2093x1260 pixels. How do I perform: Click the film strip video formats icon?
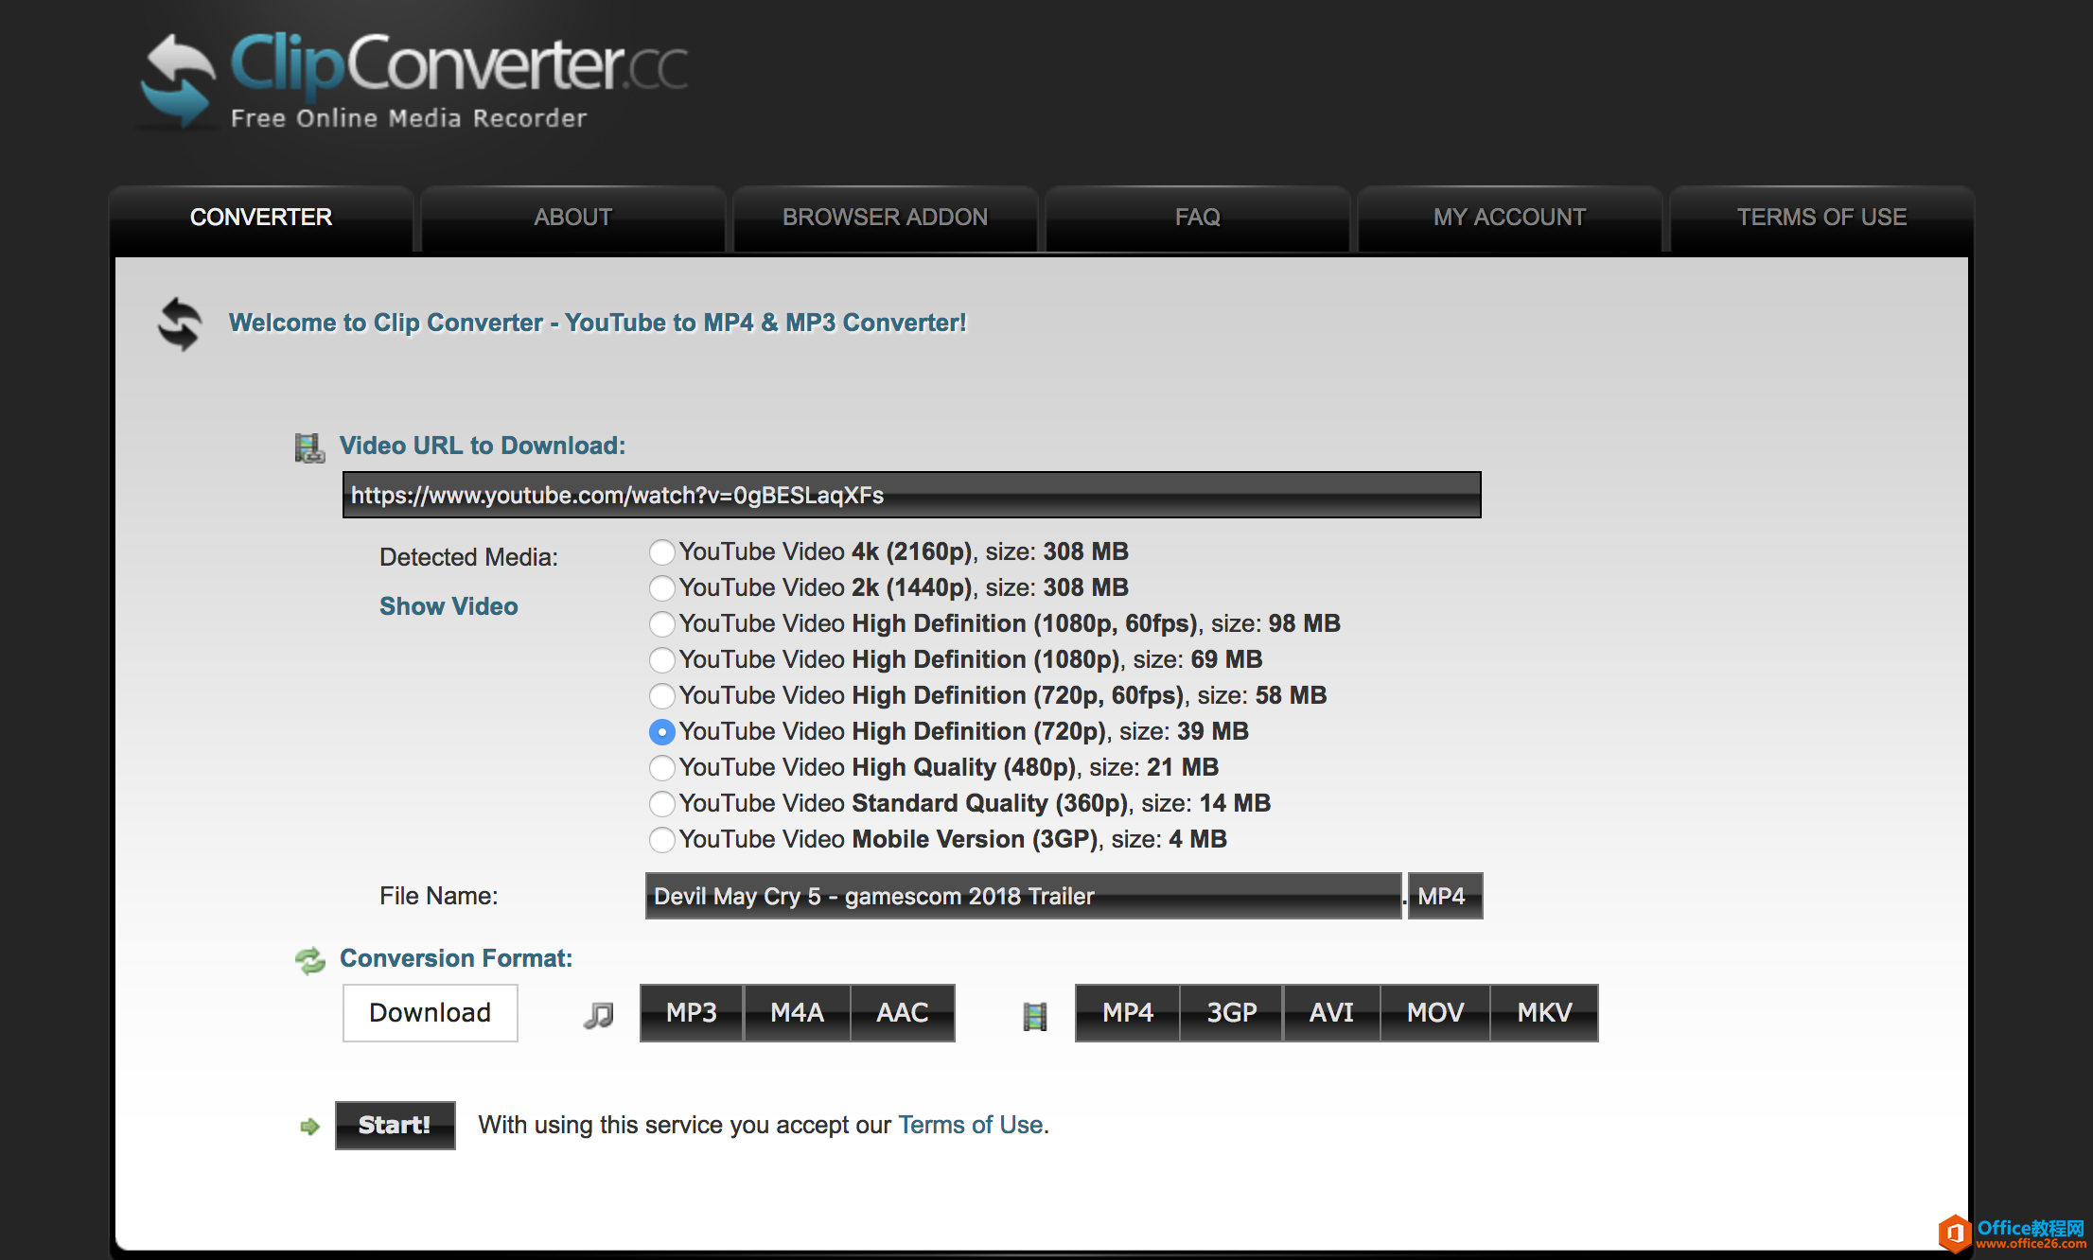(x=1035, y=1016)
